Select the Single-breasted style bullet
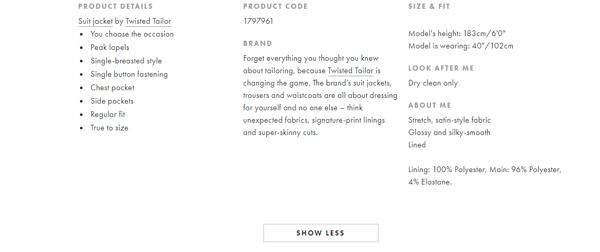The height and width of the screenshot is (252, 600). [x=126, y=61]
